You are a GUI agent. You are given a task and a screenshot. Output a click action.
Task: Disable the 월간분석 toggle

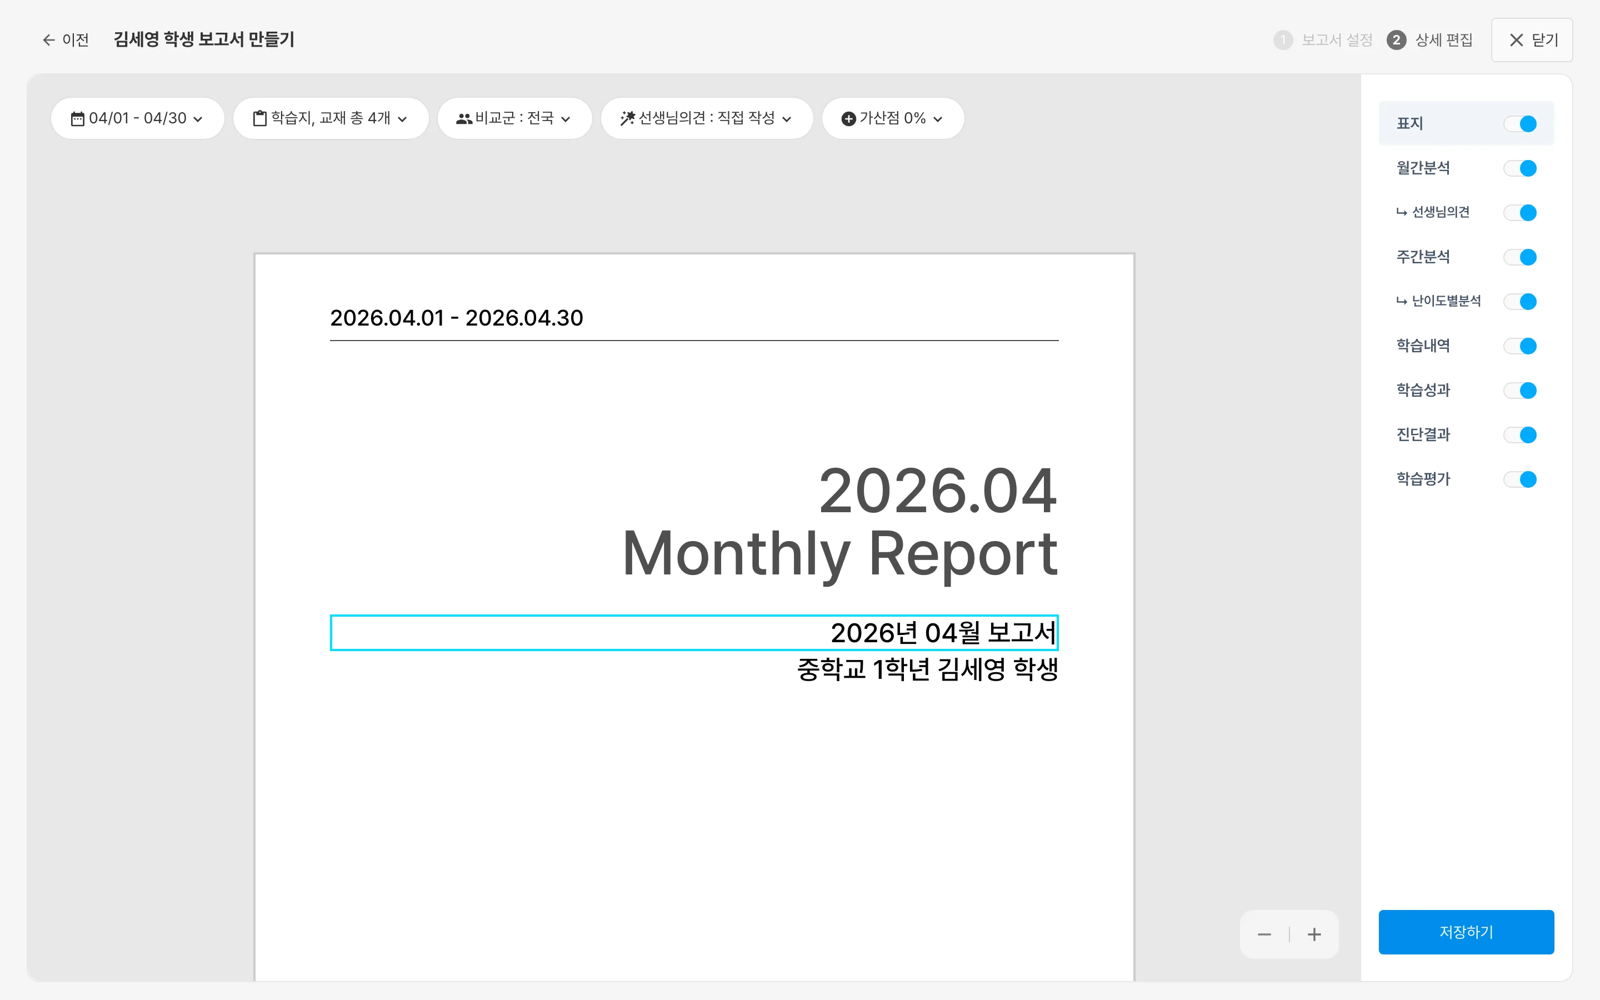pos(1520,168)
